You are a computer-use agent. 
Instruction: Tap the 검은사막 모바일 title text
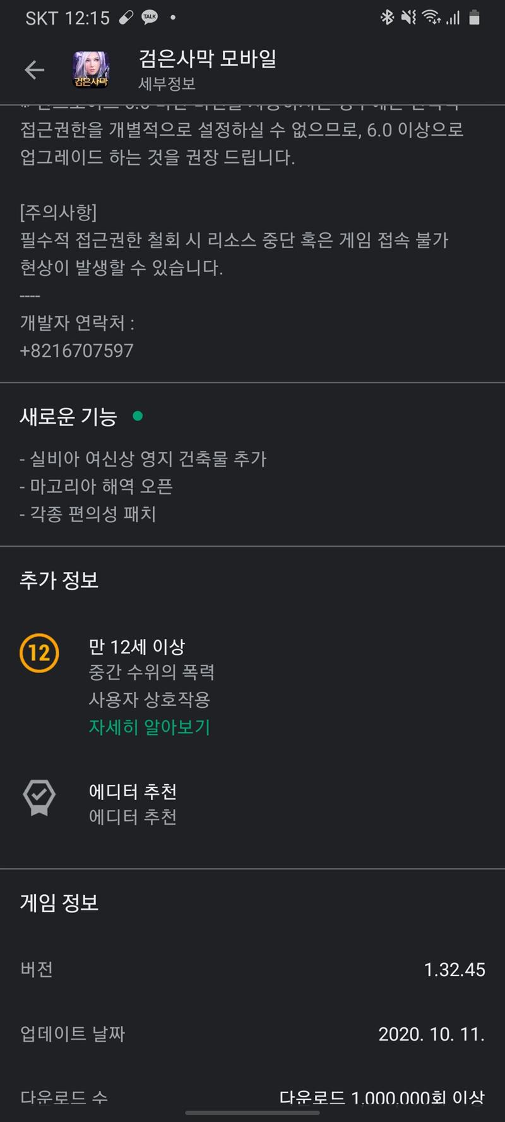[207, 59]
